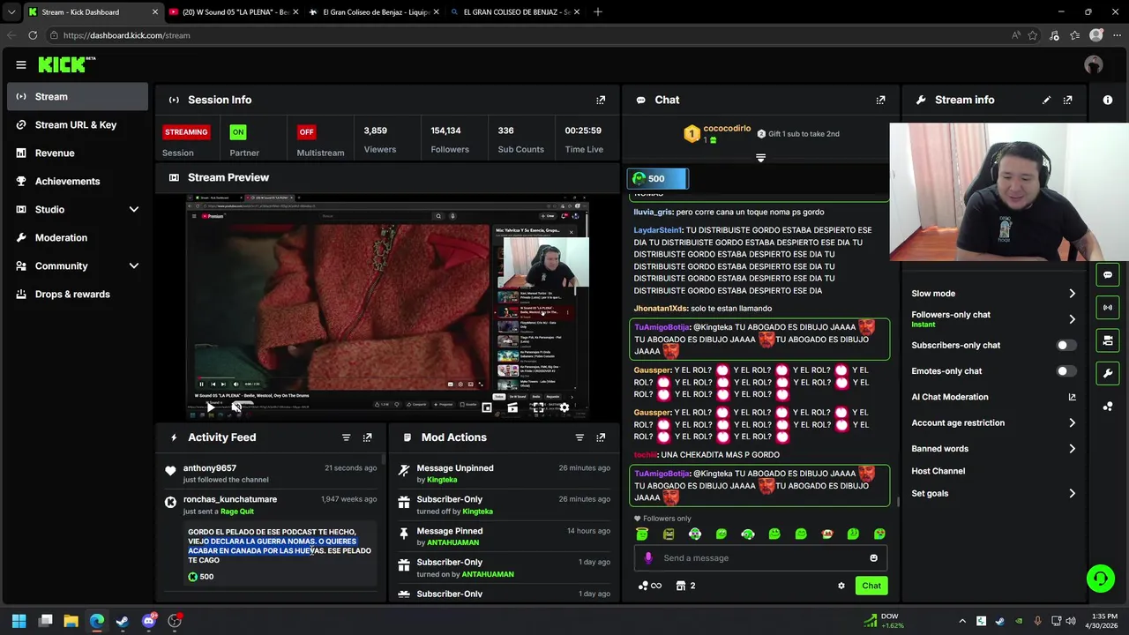Open channel points infinity balance
1129x635 pixels.
[649, 586]
